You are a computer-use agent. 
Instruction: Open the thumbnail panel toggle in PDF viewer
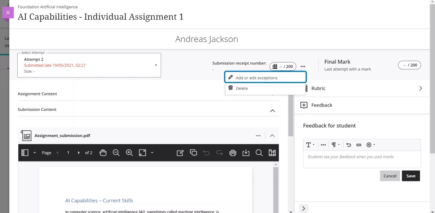(x=25, y=153)
